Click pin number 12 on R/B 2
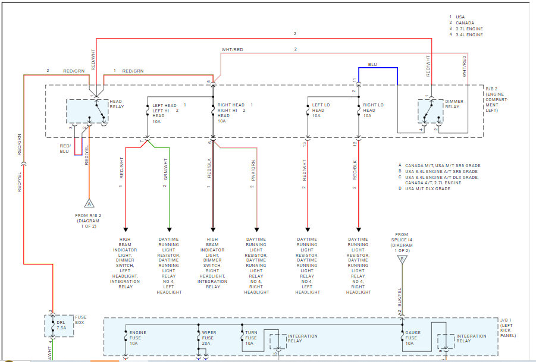536x362 pixels. 355,144
